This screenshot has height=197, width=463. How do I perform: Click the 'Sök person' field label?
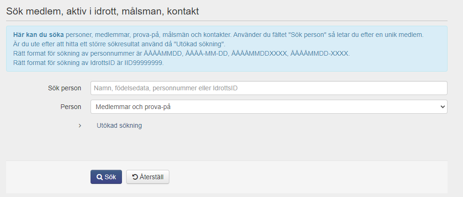coord(65,88)
